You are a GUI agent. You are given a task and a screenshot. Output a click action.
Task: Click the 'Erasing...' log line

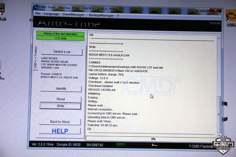(x=93, y=97)
